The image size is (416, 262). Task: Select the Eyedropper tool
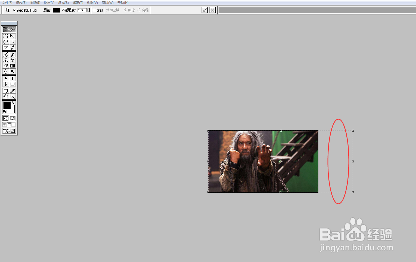(x=13, y=91)
